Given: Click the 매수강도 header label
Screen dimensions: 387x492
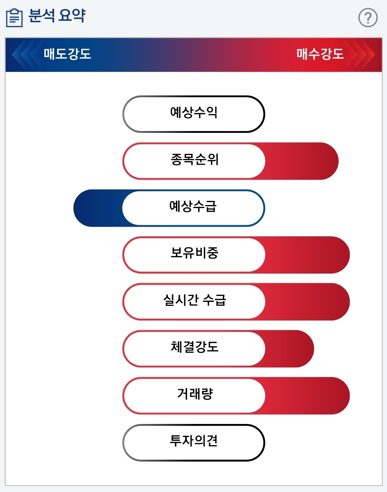Looking at the screenshot, I should coord(320,54).
